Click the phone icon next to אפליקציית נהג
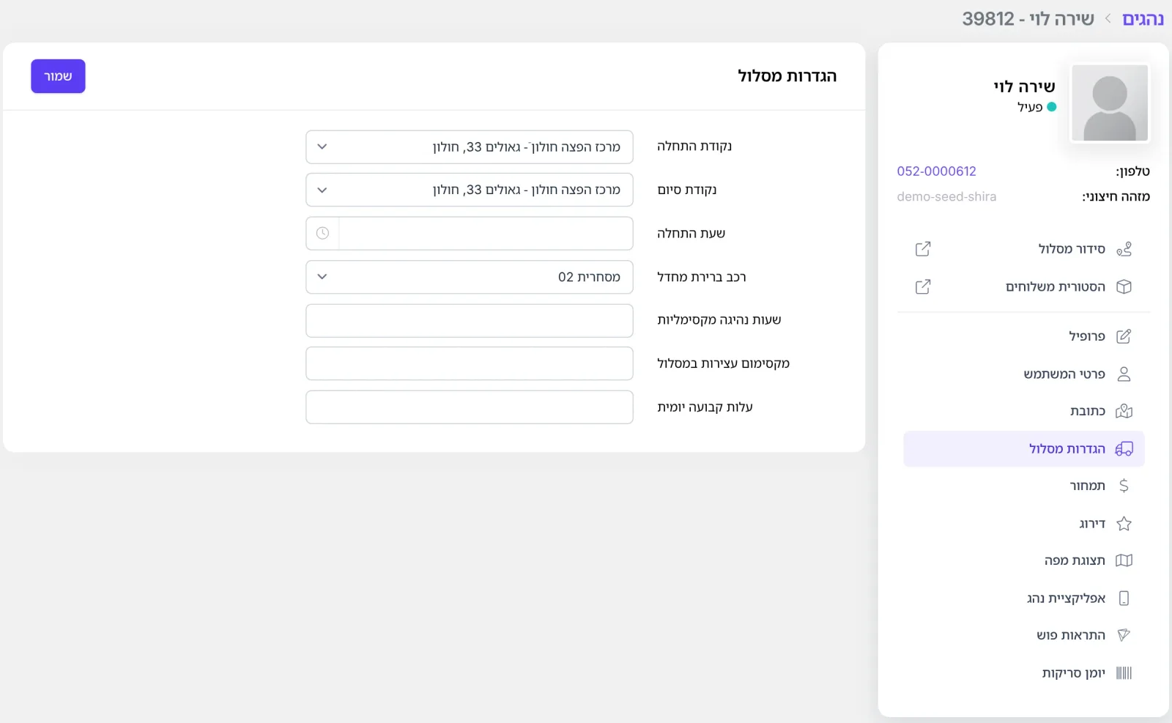Screen dimensions: 1172x723 click(x=1124, y=598)
